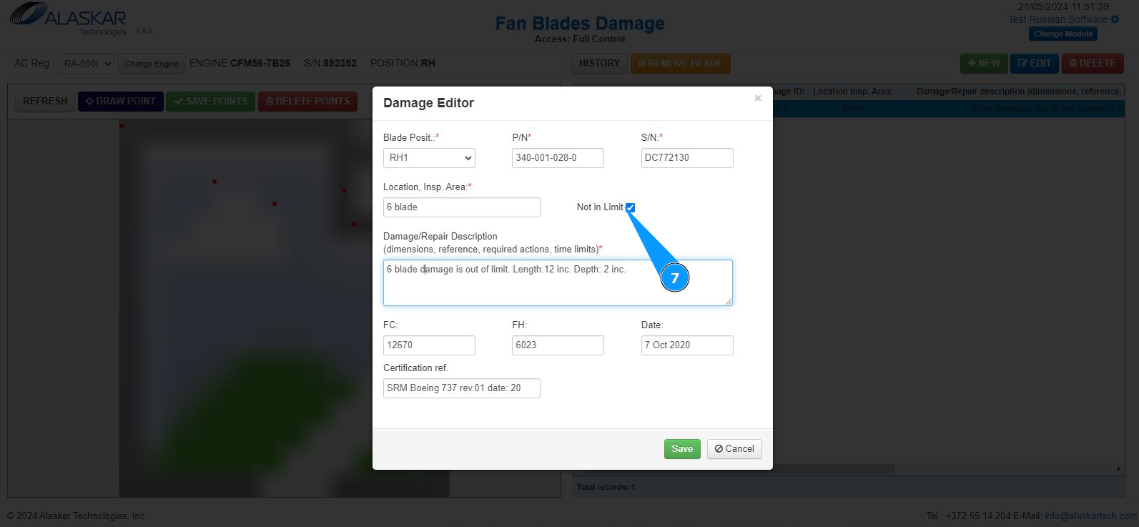Click the Save Points button
This screenshot has width=1139, height=527.
coord(210,102)
